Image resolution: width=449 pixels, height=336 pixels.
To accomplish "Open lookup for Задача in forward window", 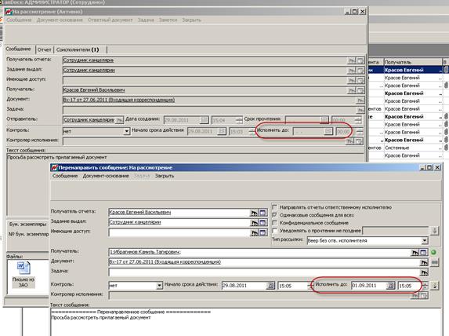I will coord(424,272).
